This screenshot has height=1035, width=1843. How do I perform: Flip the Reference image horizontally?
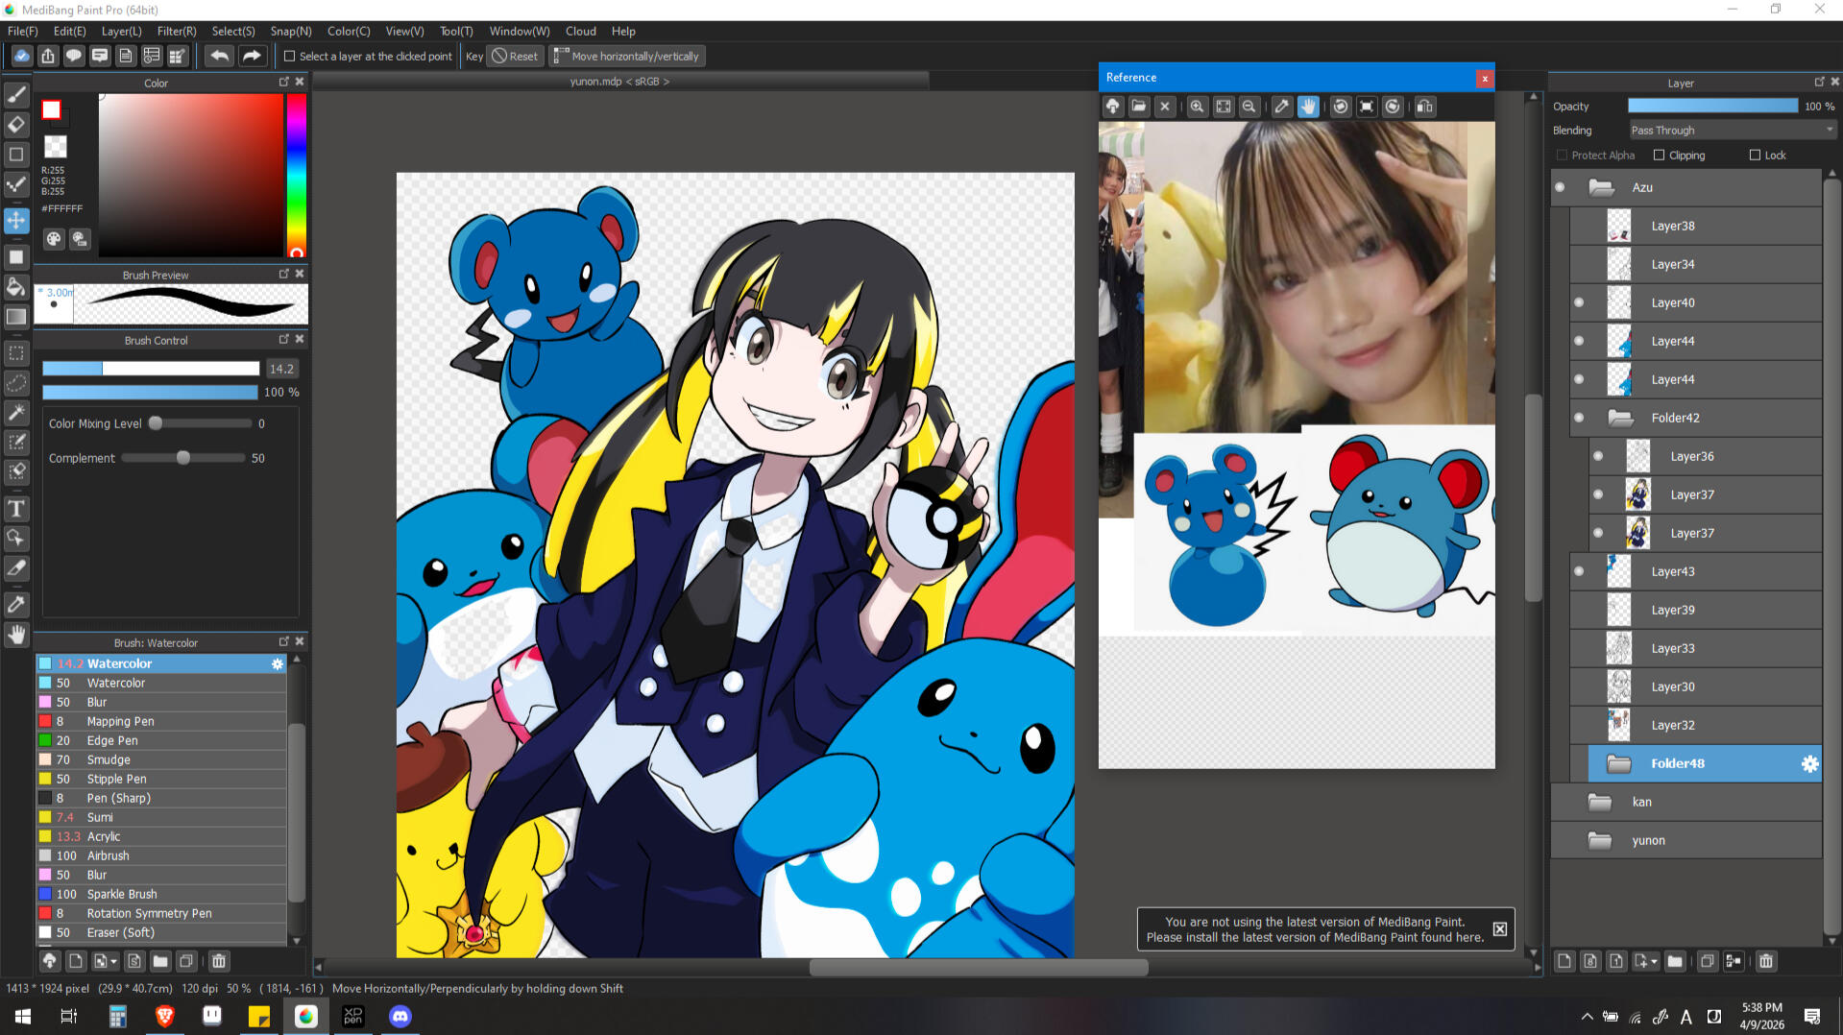(1425, 107)
